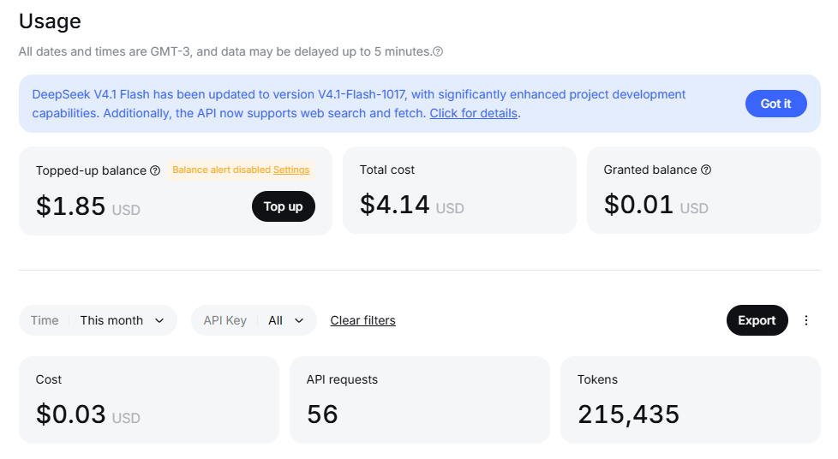The width and height of the screenshot is (838, 459).
Task: Expand the API Key filter chevron
Action: click(299, 320)
